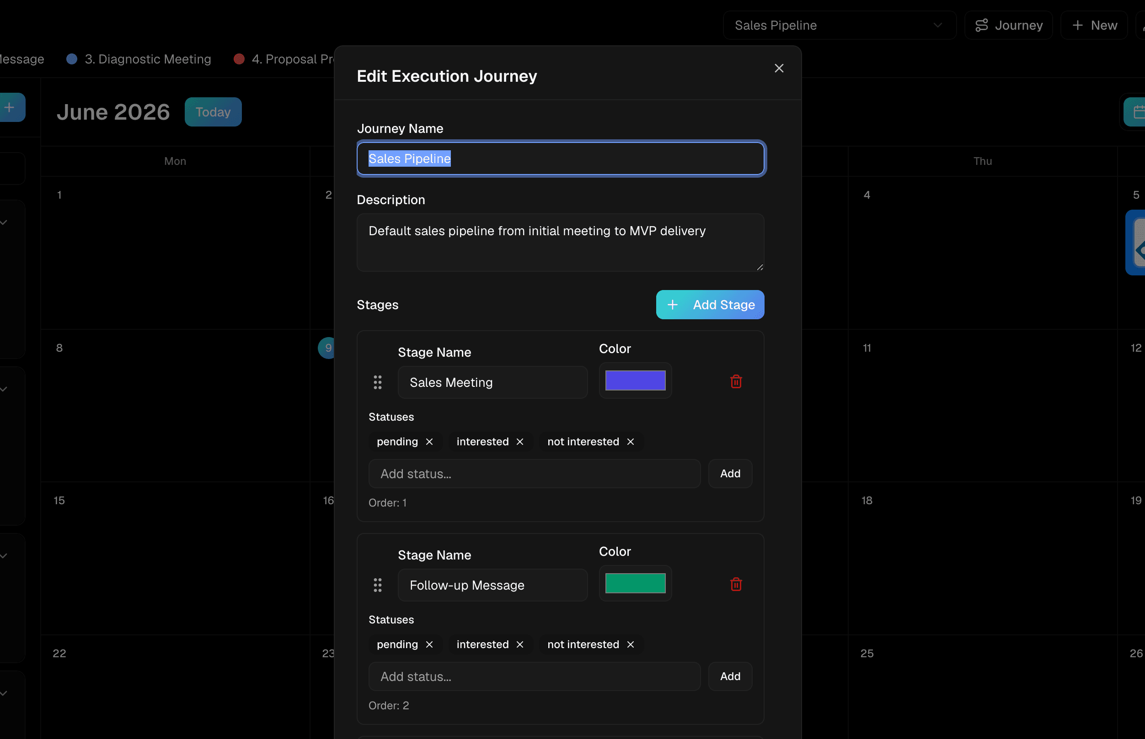This screenshot has width=1145, height=739.
Task: Grab the Sales Meeting stage drag handle
Action: coord(378,382)
